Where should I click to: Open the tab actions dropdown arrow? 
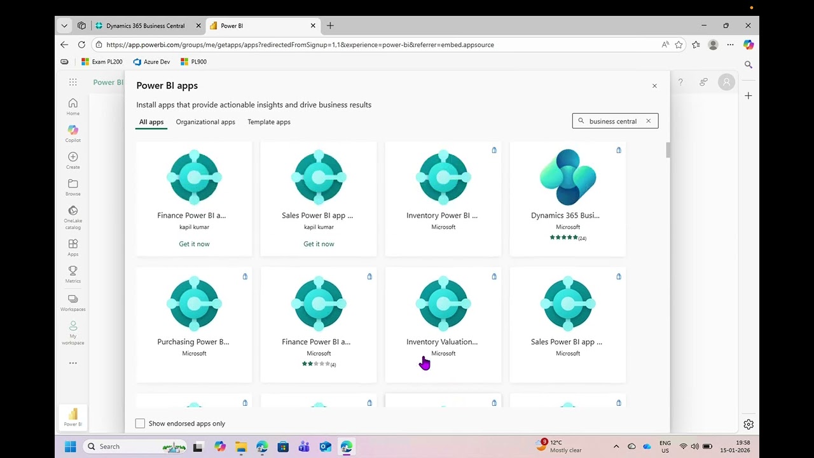[x=64, y=25]
